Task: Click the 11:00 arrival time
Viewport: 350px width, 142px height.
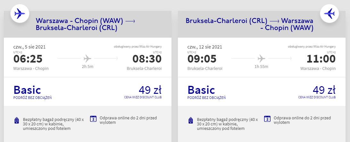Action: (321, 59)
